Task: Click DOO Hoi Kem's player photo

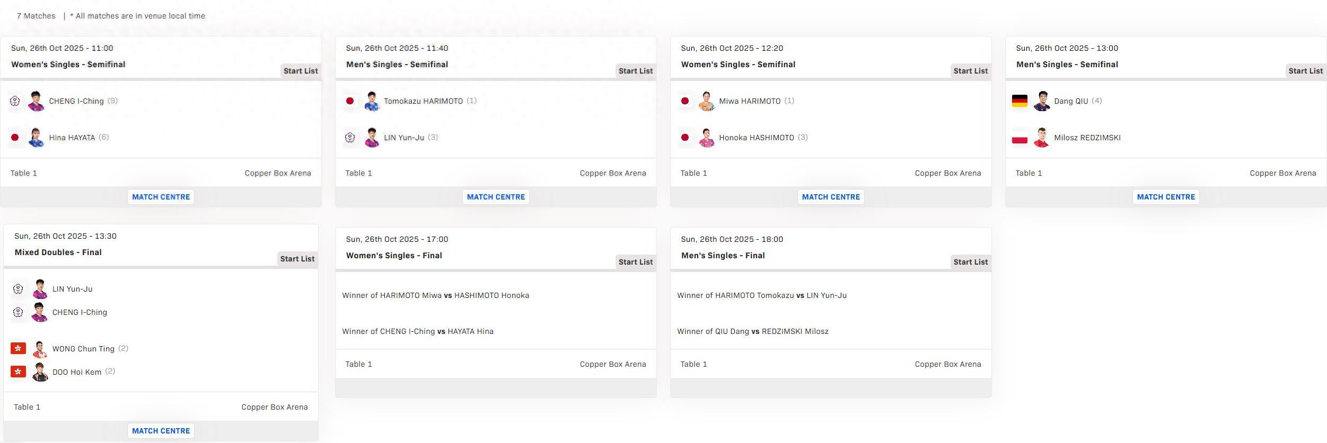Action: pyautogui.click(x=40, y=372)
